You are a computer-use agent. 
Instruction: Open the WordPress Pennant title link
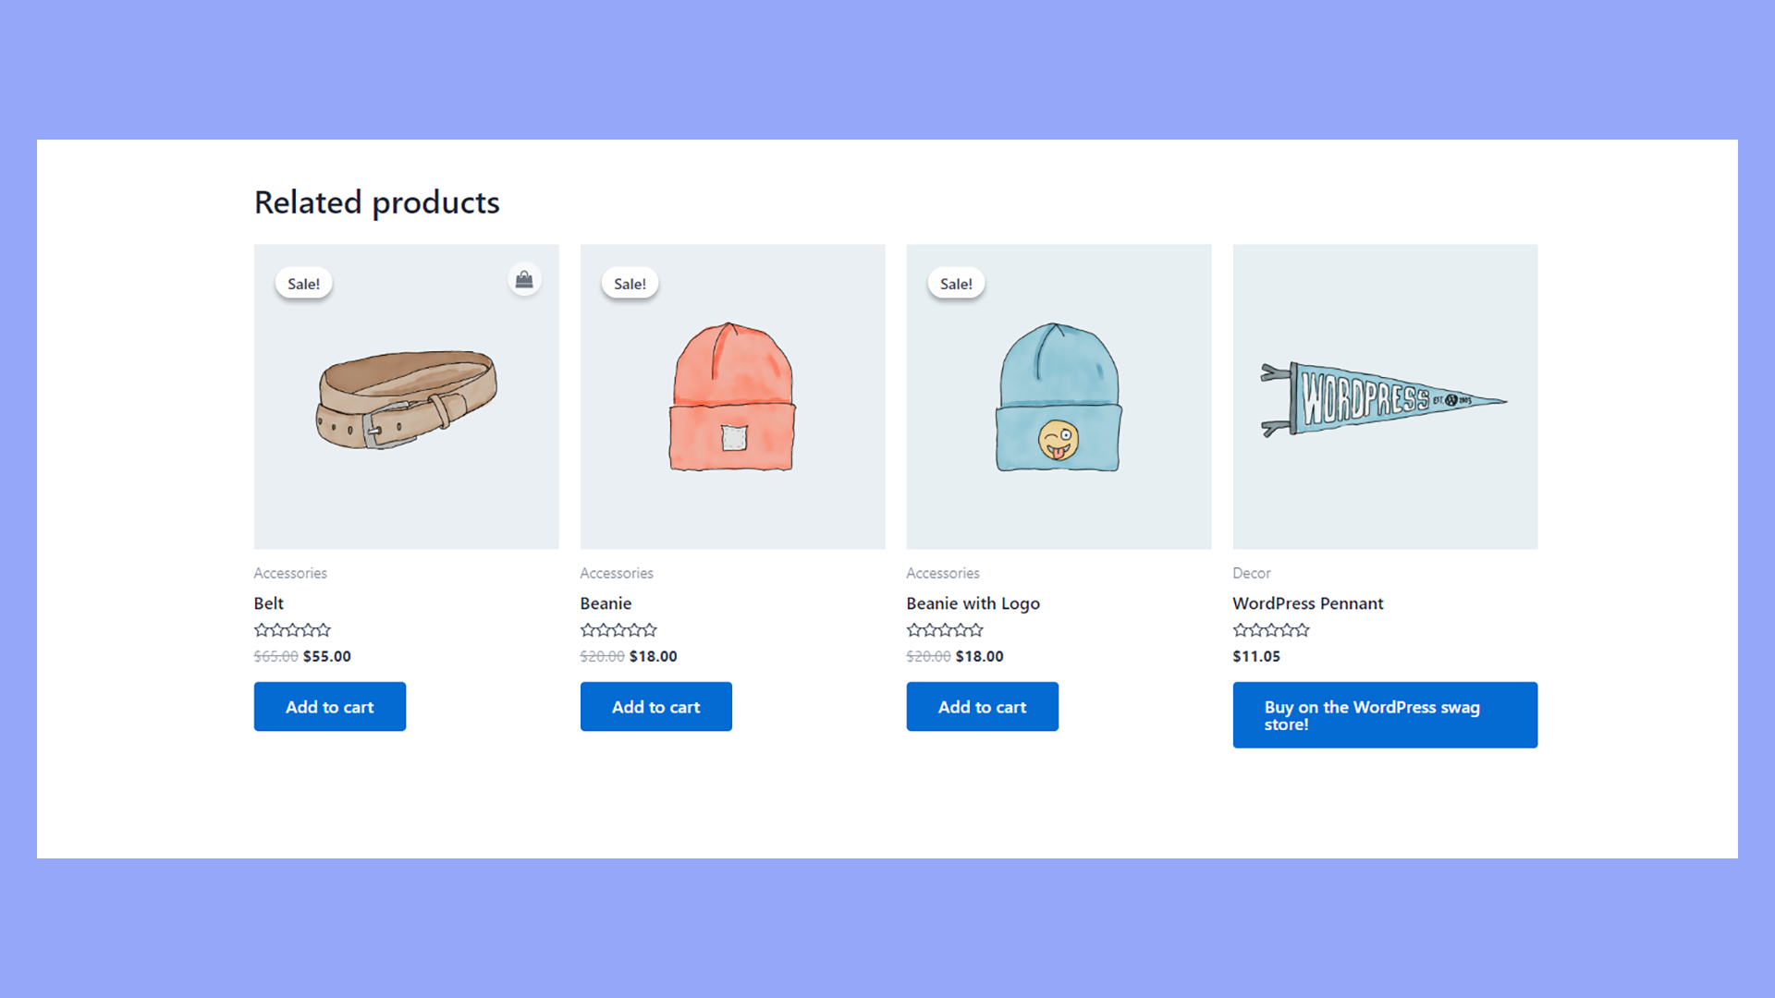click(x=1308, y=603)
